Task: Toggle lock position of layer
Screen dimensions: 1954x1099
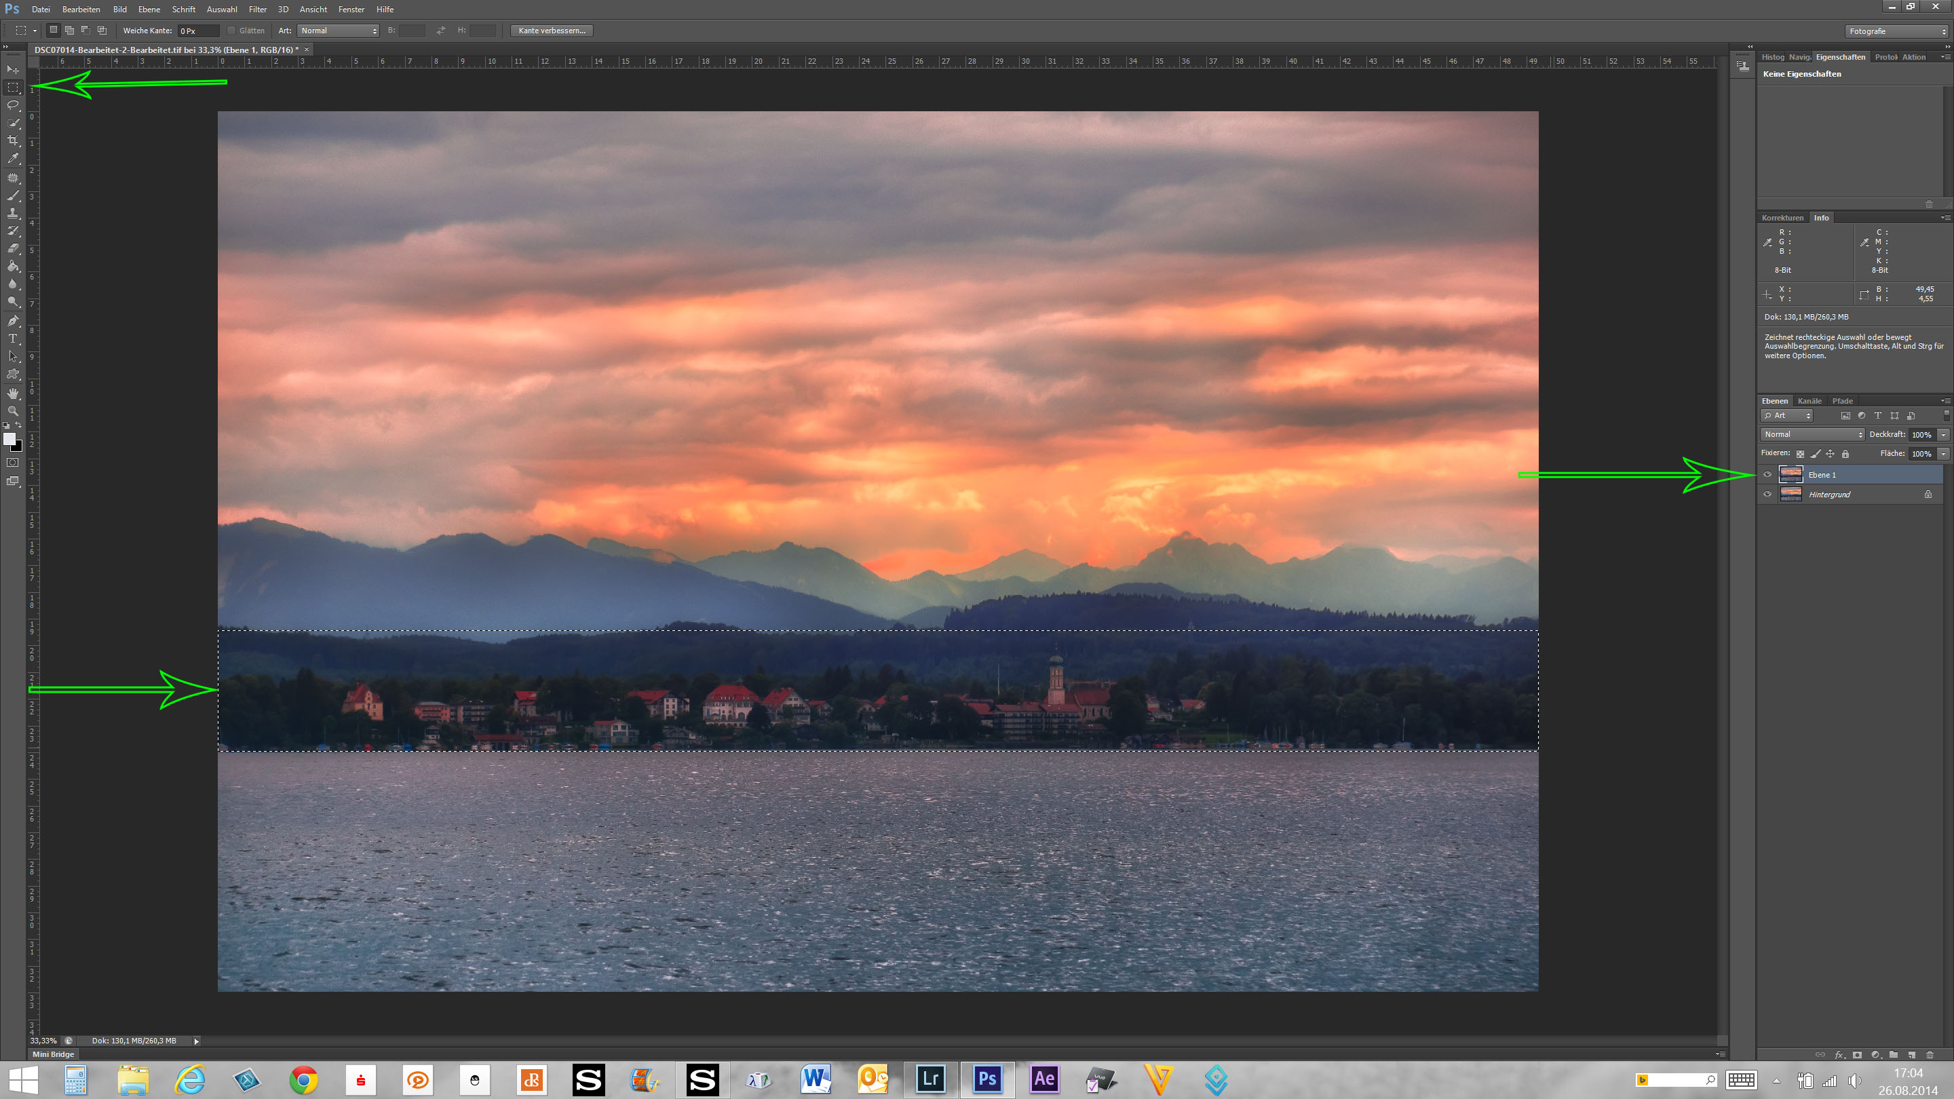Action: pos(1830,454)
